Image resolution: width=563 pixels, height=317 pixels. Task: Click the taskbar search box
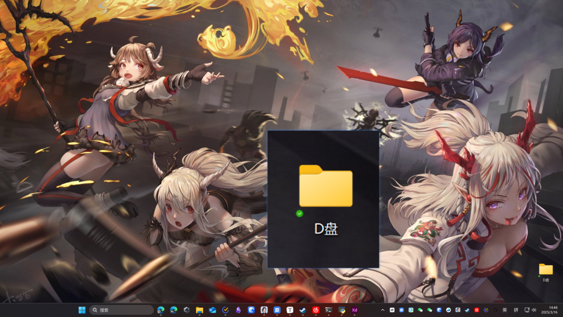121,310
